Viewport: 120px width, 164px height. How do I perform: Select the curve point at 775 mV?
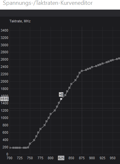40,129
